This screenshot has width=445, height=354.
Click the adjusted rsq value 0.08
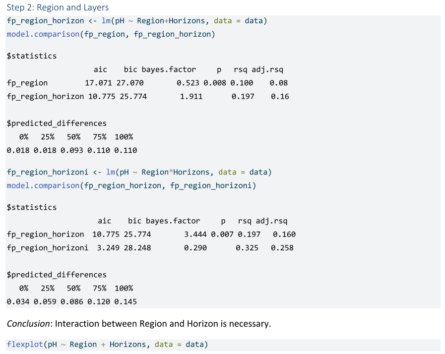coord(279,83)
